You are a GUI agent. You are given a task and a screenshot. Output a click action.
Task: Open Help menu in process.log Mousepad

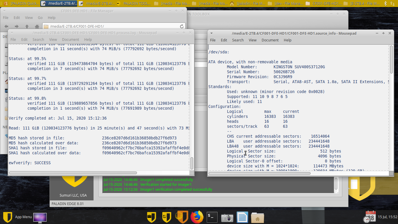click(x=88, y=39)
